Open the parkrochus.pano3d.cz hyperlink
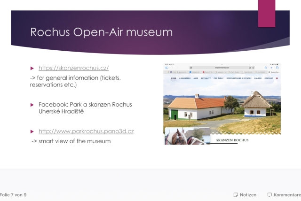The image size is (301, 201). [83, 131]
